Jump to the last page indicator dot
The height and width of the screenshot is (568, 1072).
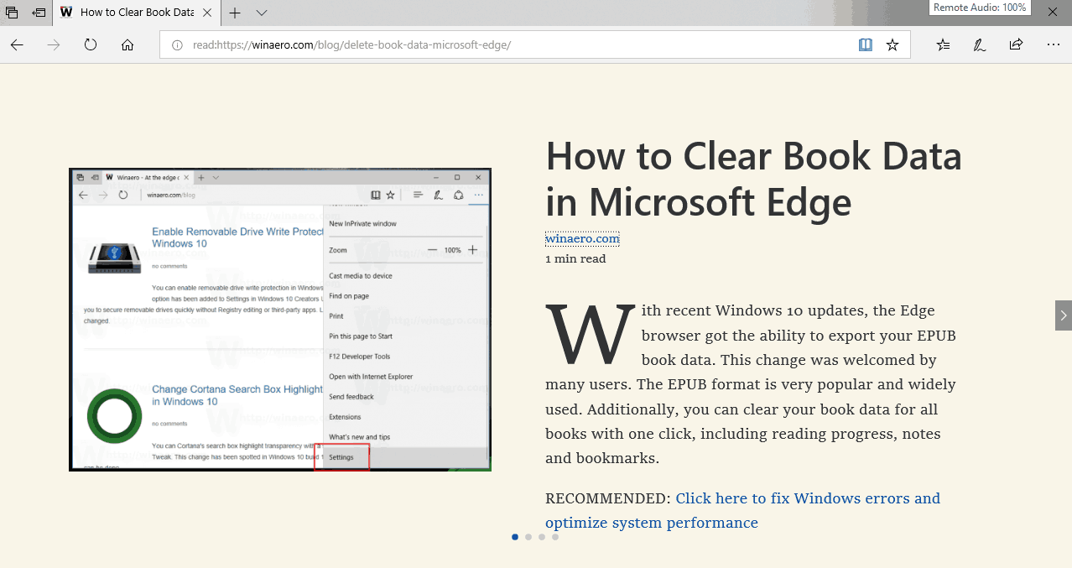coord(555,537)
